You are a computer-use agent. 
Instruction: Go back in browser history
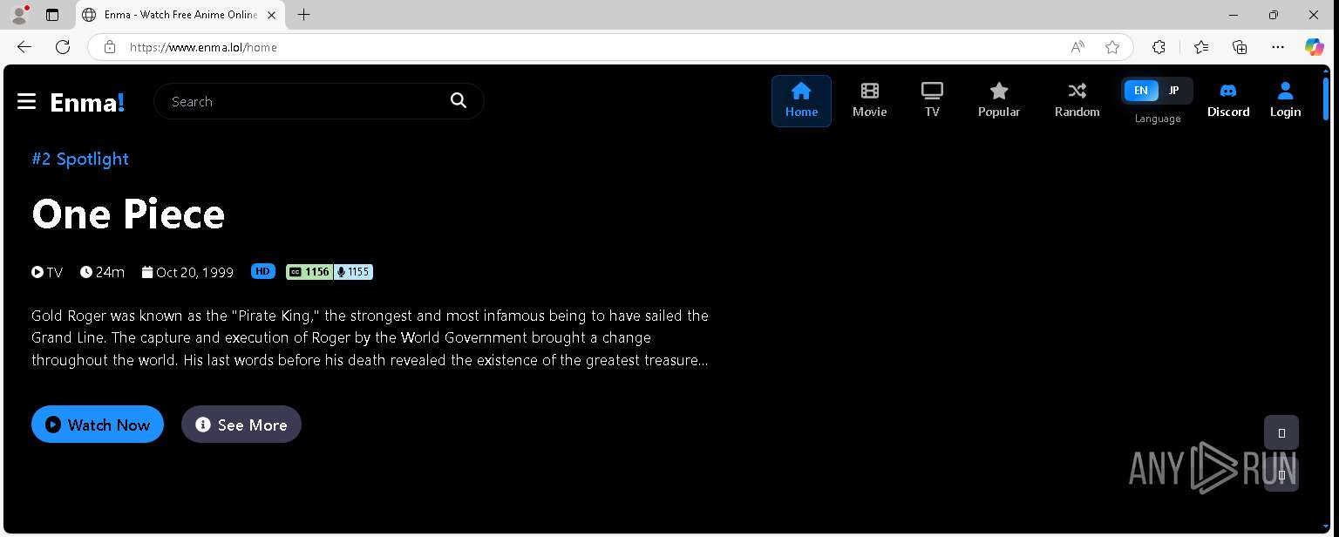pos(24,47)
